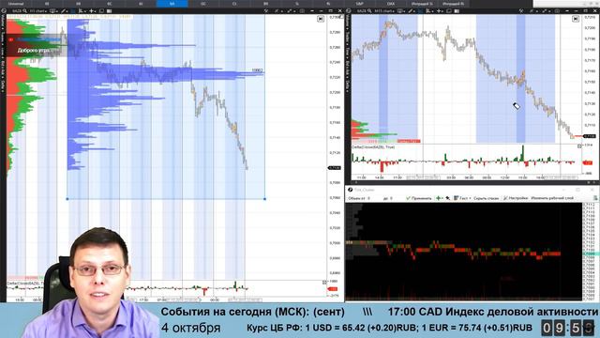Click the icon at right end of Tick Cluster toolbar
Screen dimensions: 600x338
596,198
